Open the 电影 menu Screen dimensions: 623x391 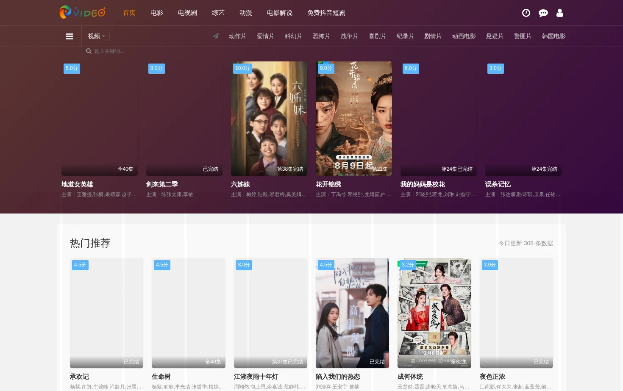tap(157, 13)
